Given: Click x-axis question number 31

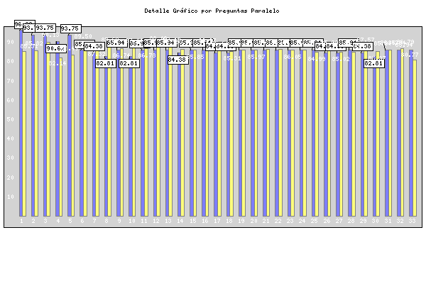Looking at the screenshot, I should pyautogui.click(x=388, y=221).
